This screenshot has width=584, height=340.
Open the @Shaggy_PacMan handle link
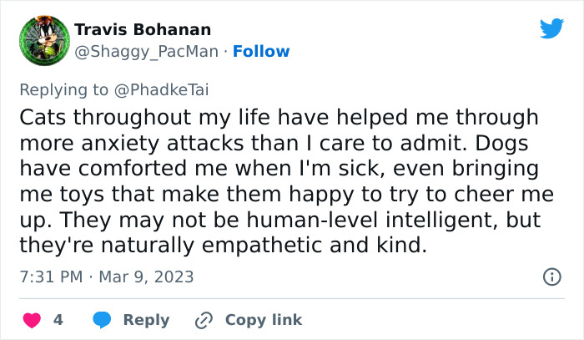[x=147, y=51]
